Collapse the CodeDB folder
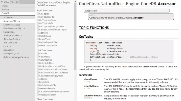This screenshot has width=181, height=101. click(x=6, y=13)
